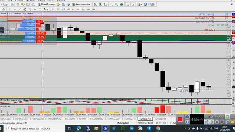Screen dimensions: 235x132
Task: Click the 62.7% value on the chart panel
Action: (30, 21)
